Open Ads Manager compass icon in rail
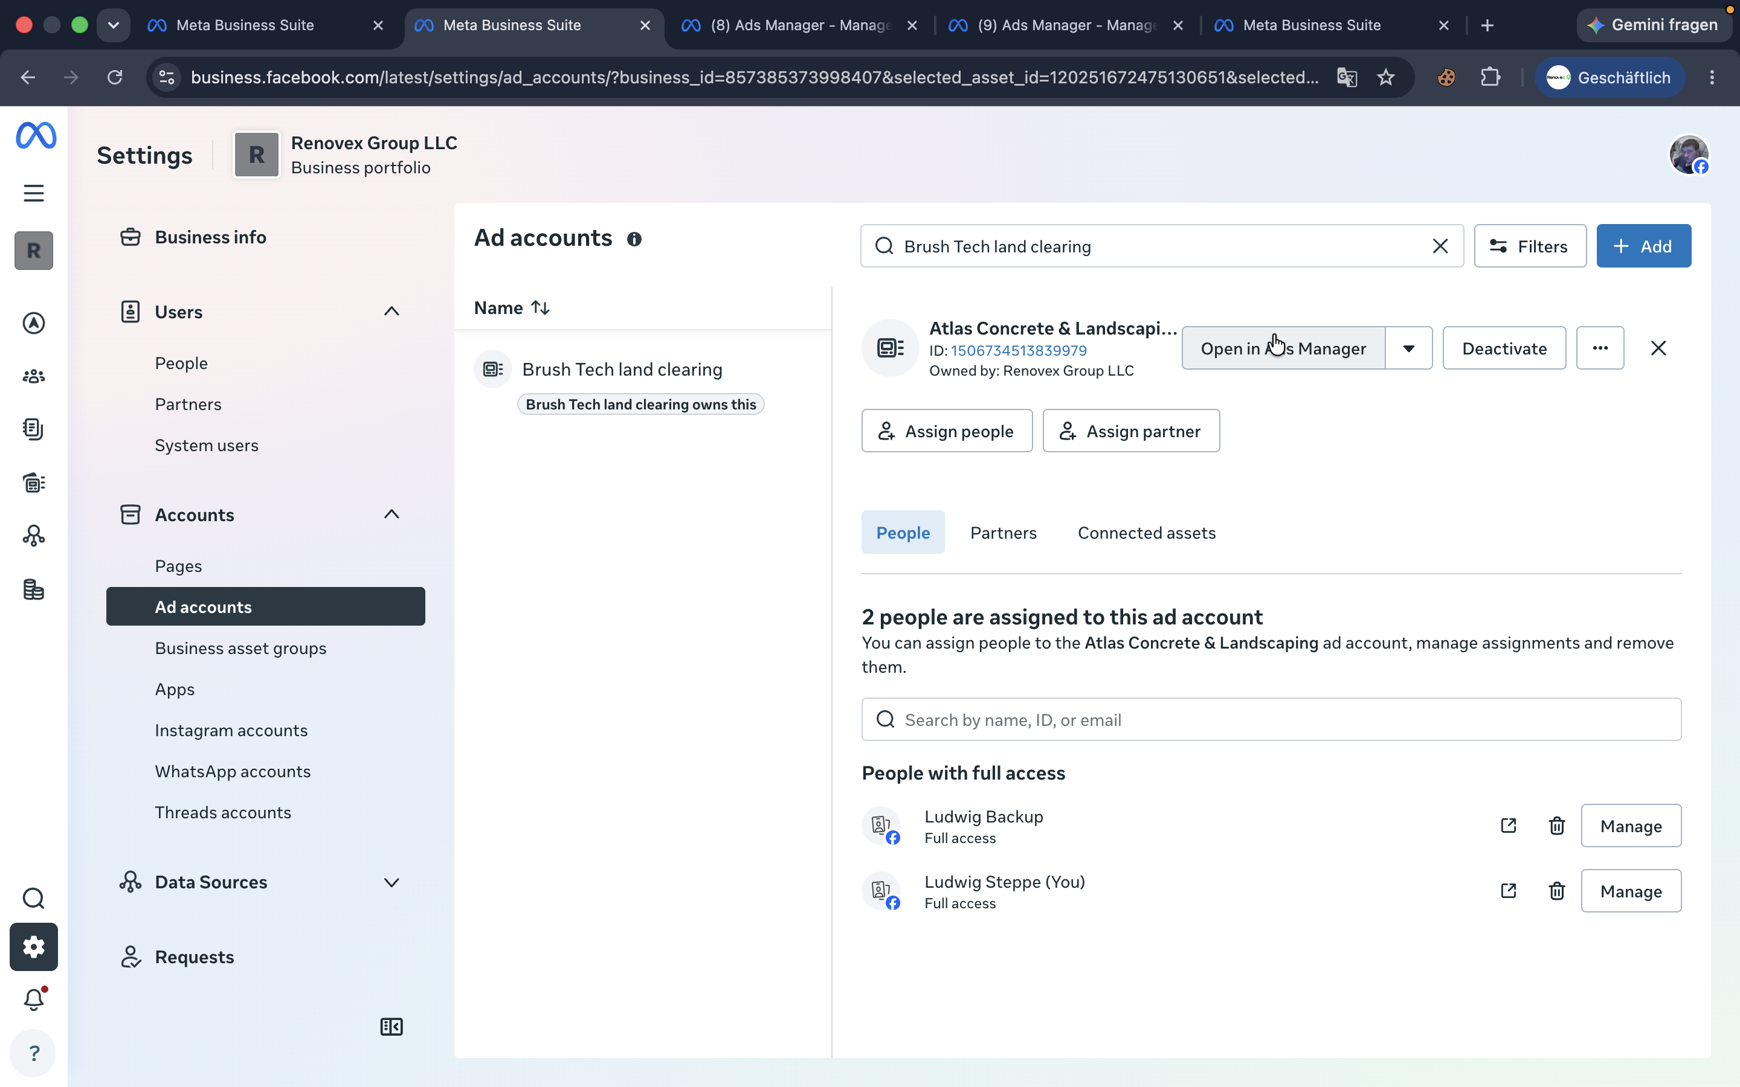The width and height of the screenshot is (1740, 1087). 34,324
